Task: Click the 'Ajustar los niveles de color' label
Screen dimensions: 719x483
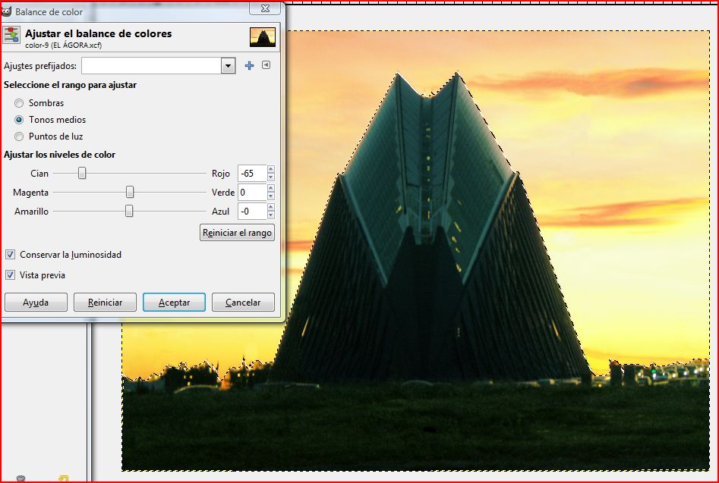Action: [60, 155]
